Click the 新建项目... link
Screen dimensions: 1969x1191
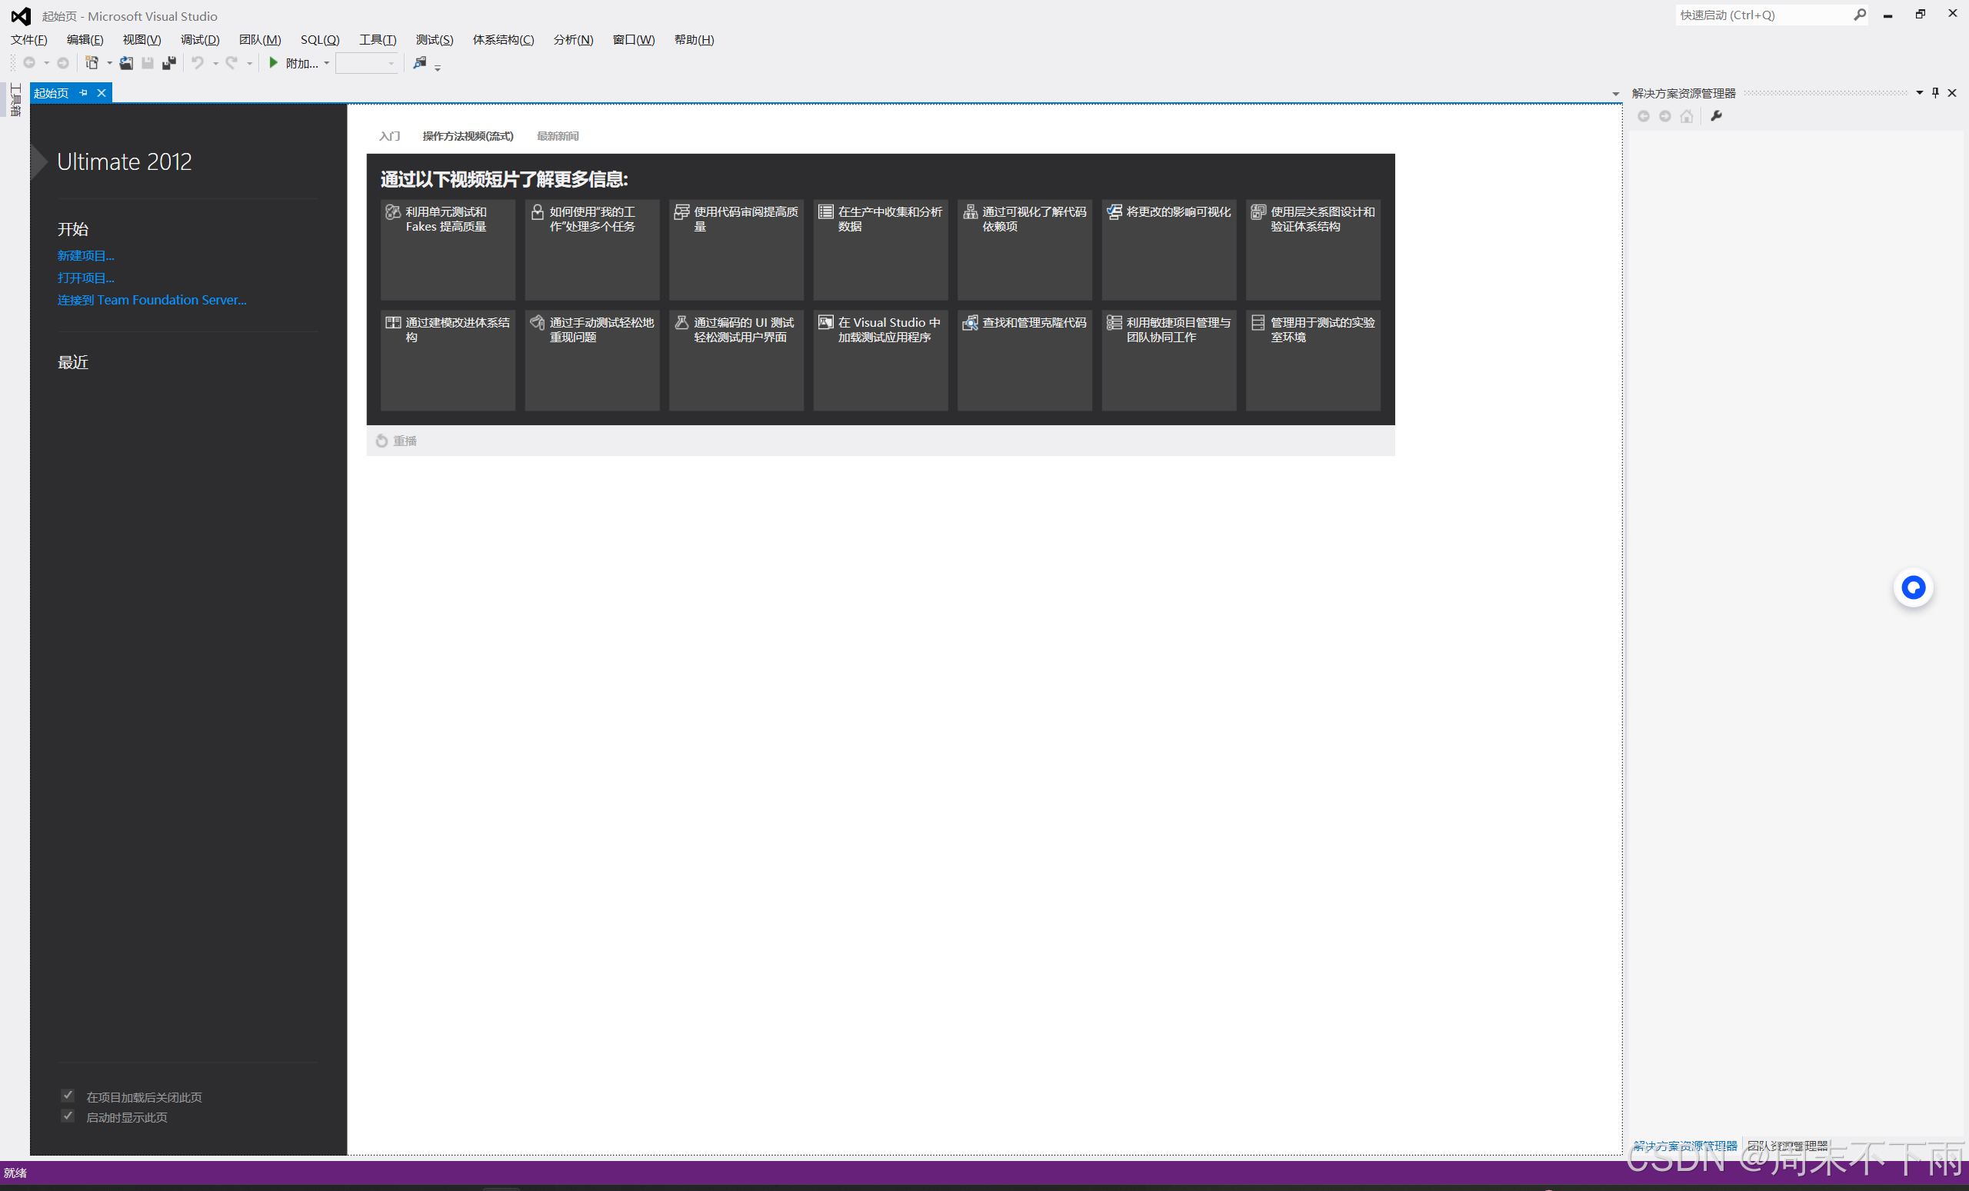(85, 255)
